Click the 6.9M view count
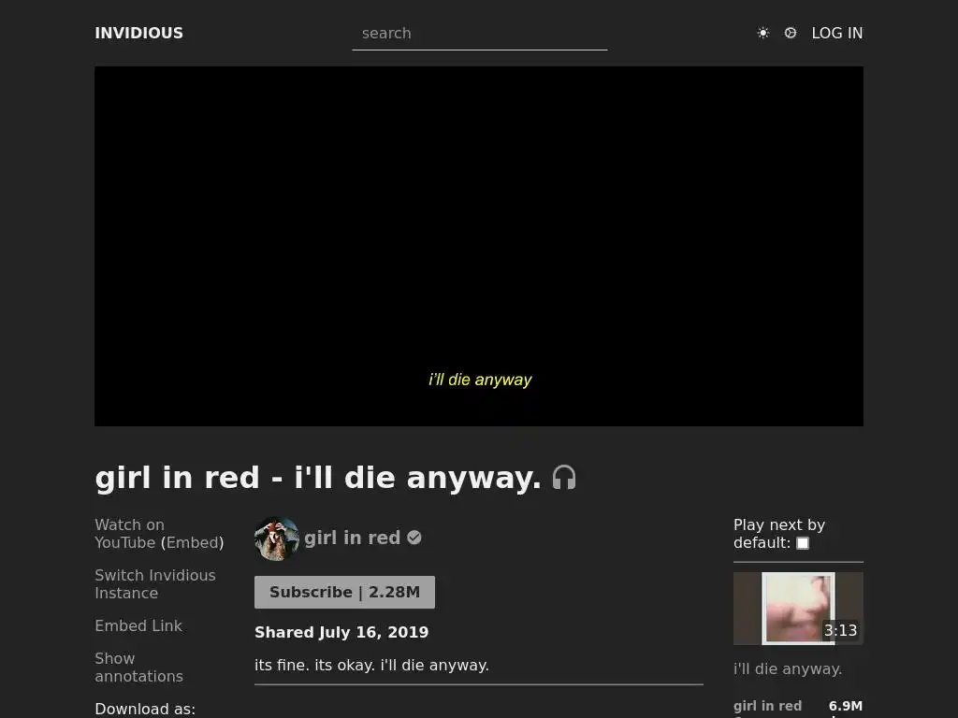 [x=846, y=707]
